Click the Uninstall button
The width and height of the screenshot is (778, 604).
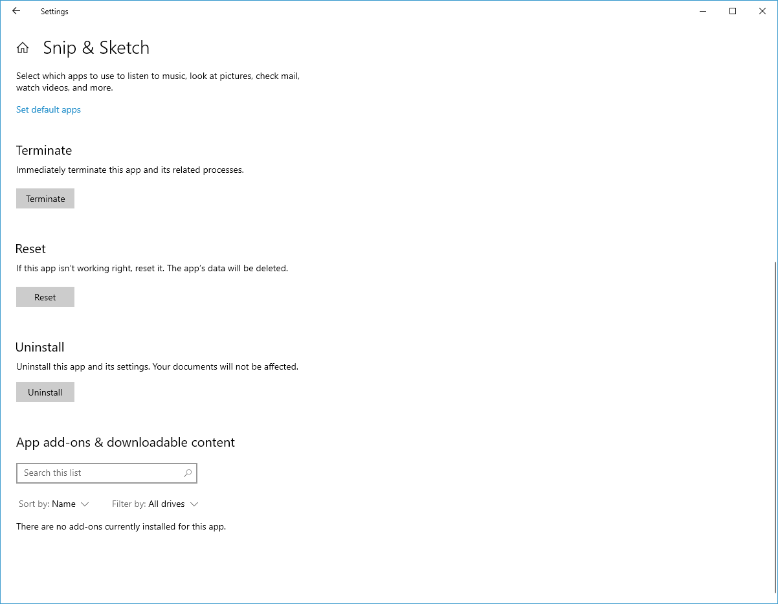(x=45, y=392)
